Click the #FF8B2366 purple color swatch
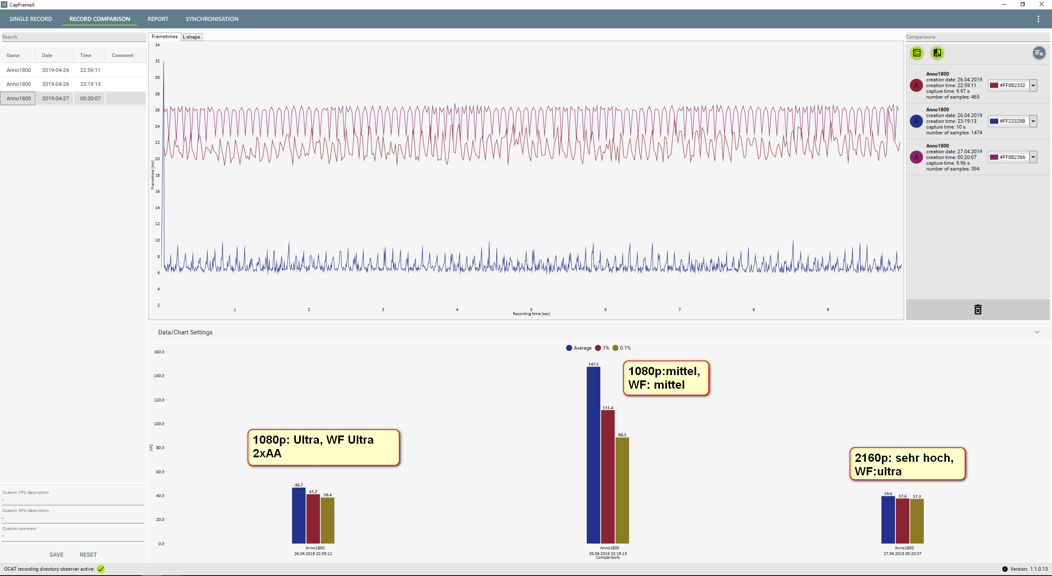The image size is (1052, 576). coord(994,157)
